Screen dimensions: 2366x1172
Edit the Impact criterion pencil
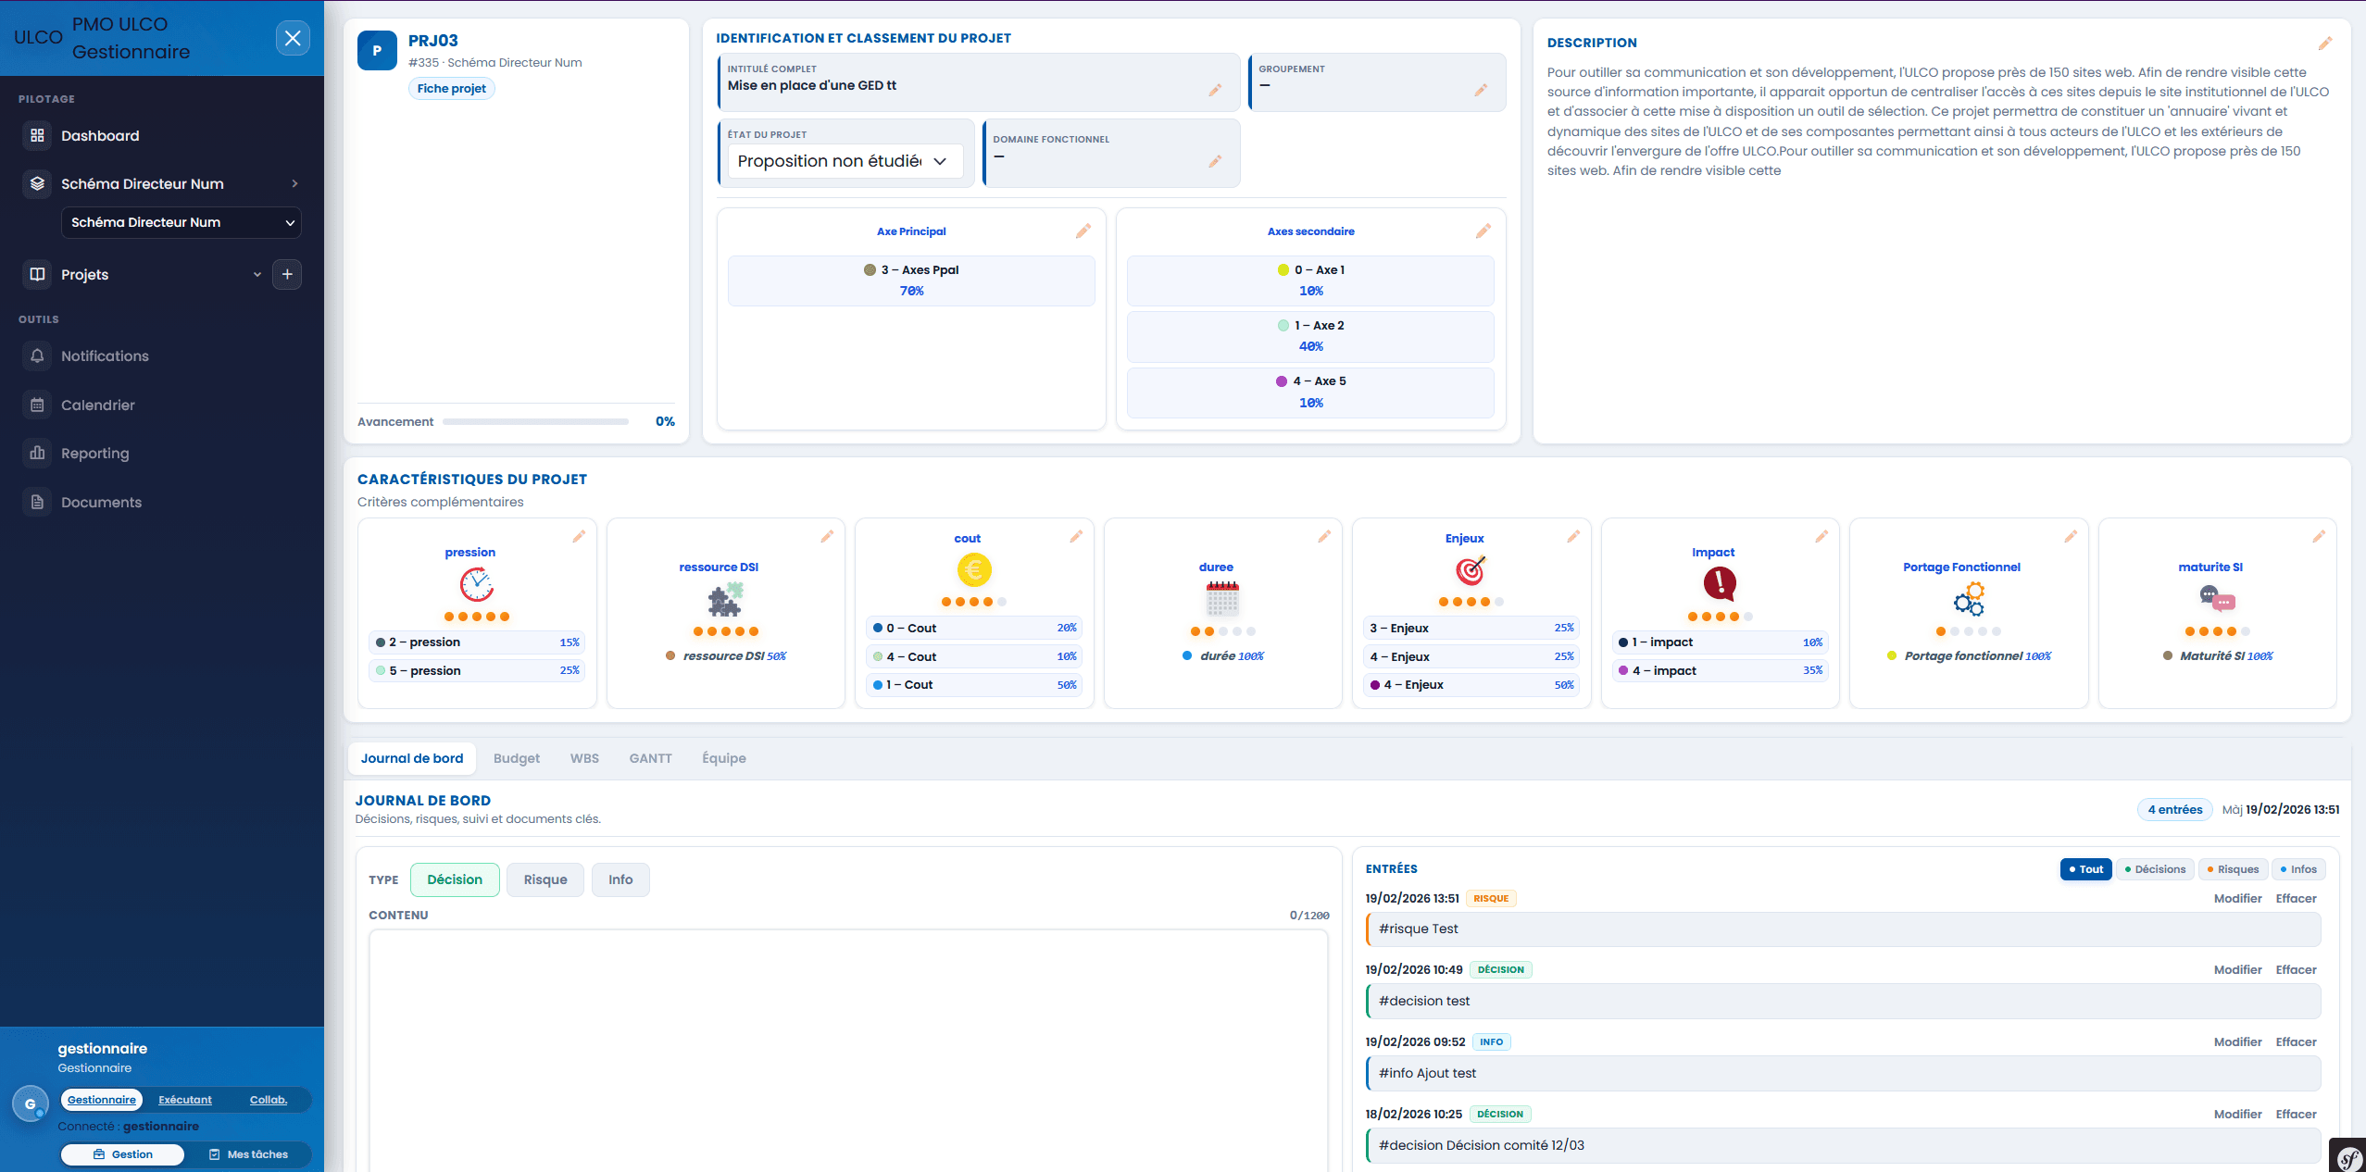[x=1821, y=537]
